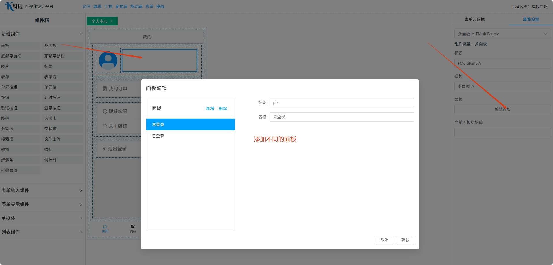This screenshot has width=553, height=265.
Task: Click the 联系客服 headset icon
Action: (105, 111)
